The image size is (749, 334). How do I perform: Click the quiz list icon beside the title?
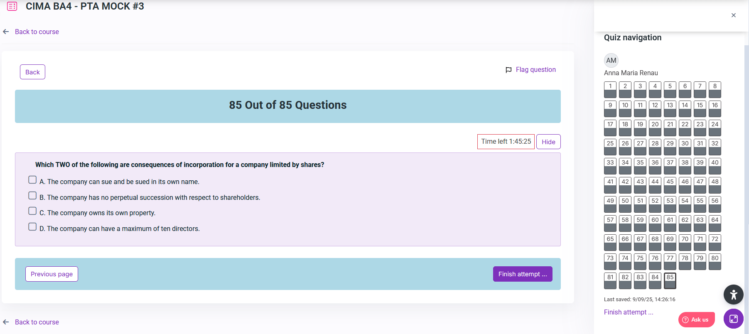click(x=12, y=6)
